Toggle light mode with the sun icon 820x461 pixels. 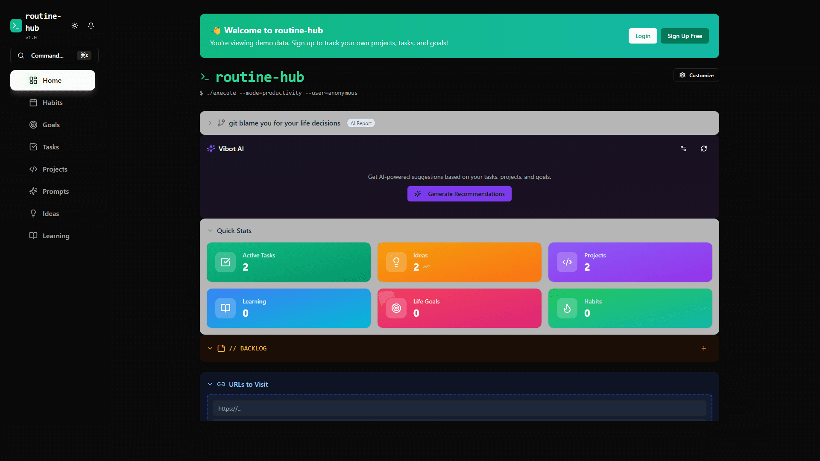tap(74, 26)
